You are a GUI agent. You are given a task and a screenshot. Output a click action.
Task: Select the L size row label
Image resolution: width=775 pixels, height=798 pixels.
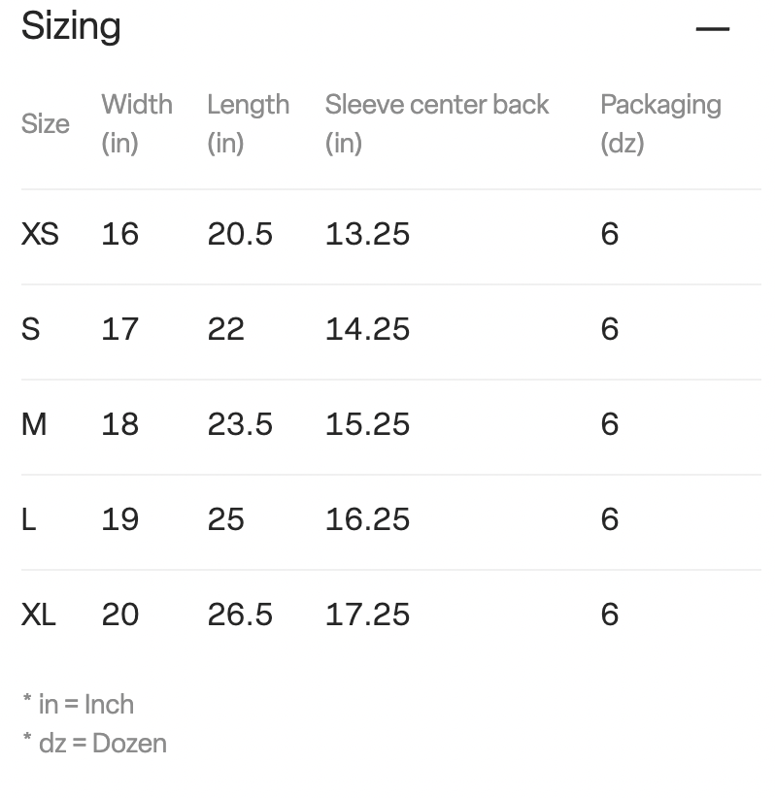tap(29, 519)
